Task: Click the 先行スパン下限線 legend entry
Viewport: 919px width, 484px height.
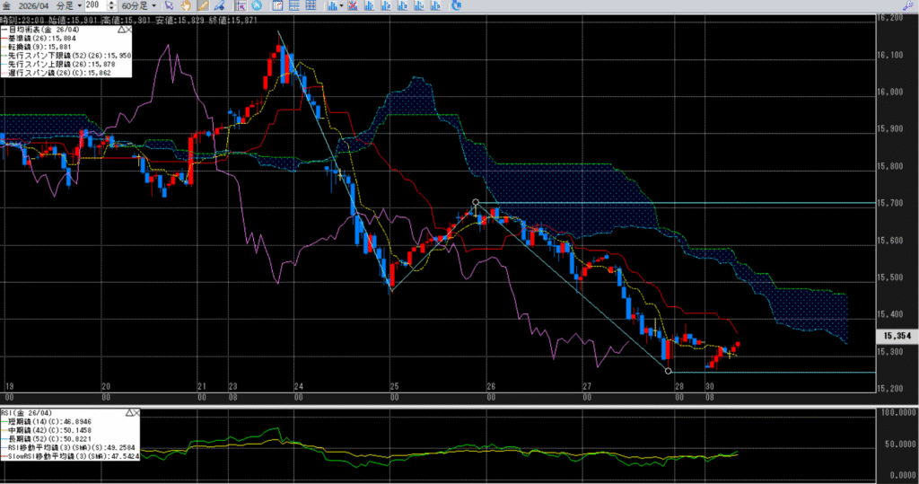Action: [66, 56]
